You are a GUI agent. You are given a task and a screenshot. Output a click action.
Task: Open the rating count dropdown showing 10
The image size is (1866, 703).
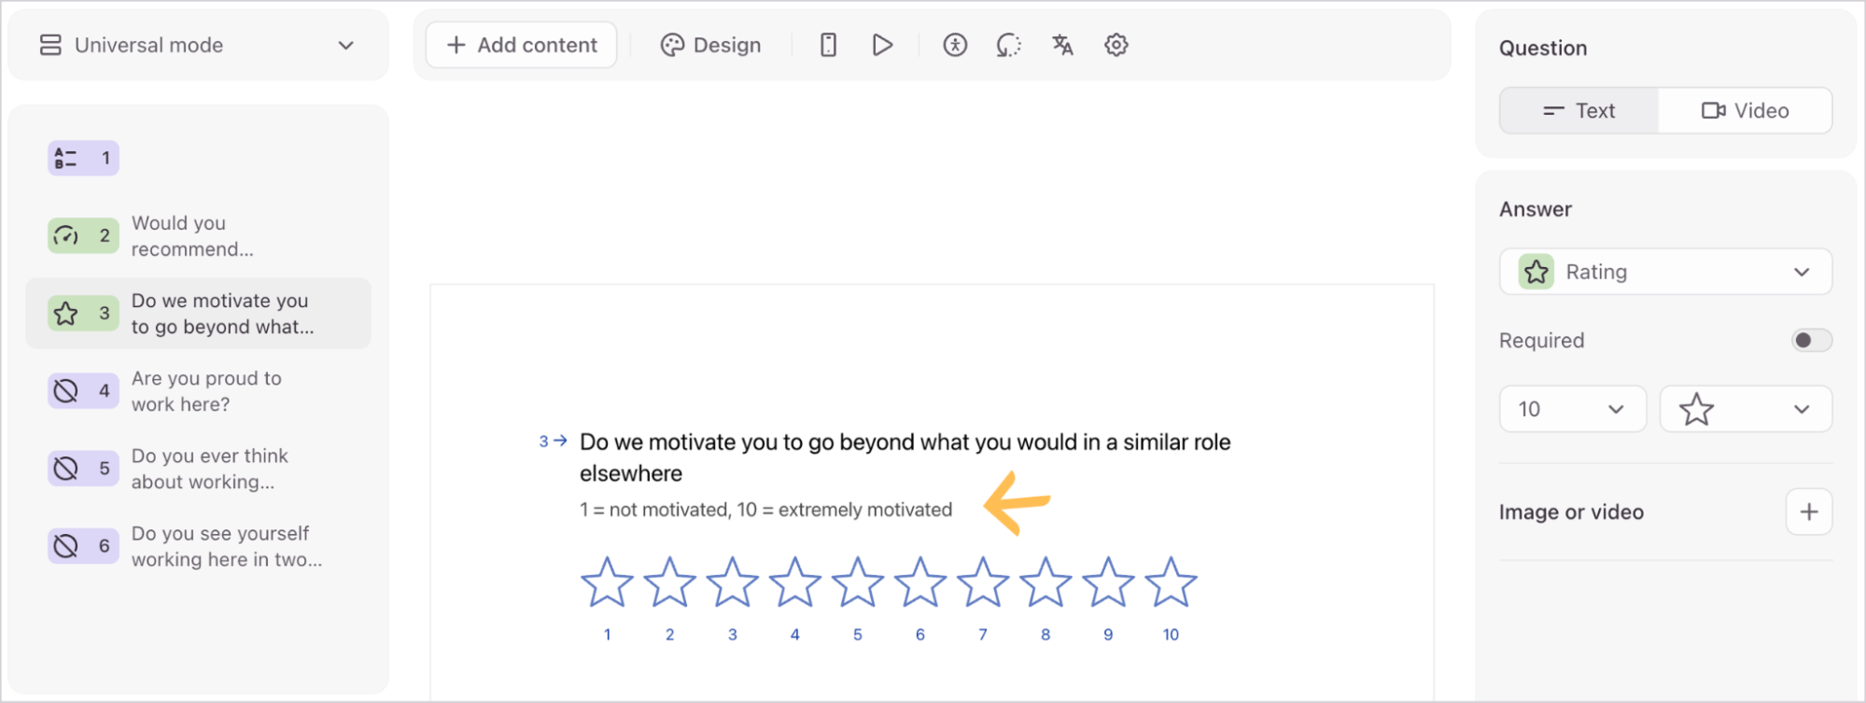click(x=1572, y=409)
